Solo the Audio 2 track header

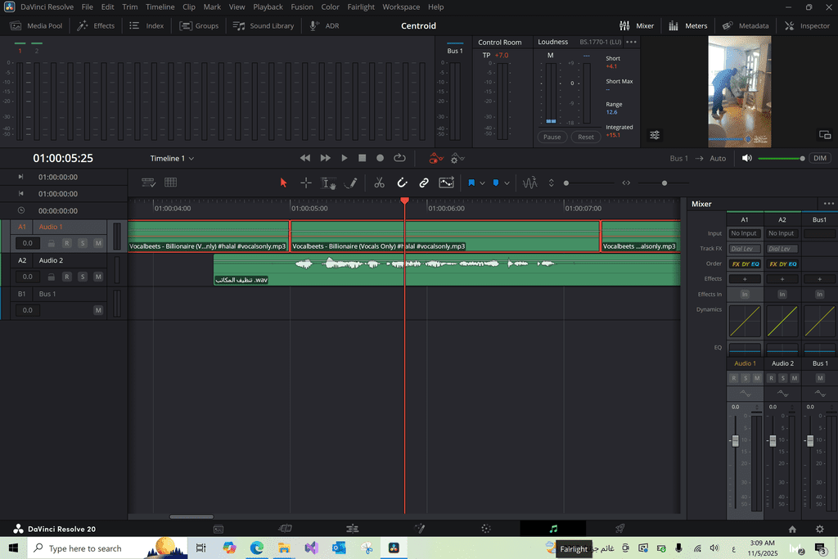pyautogui.click(x=82, y=277)
